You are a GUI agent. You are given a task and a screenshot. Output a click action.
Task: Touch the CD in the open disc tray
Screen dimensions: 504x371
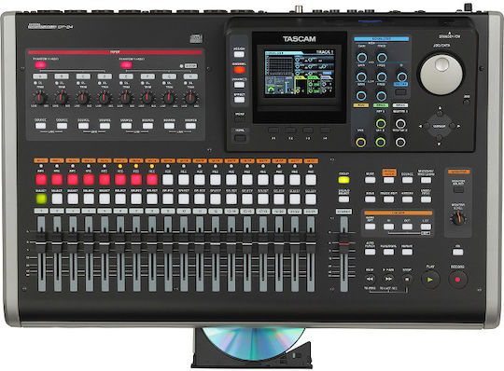[x=253, y=343]
